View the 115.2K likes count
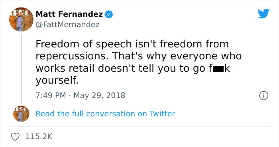The image size is (279, 147). click(x=39, y=137)
